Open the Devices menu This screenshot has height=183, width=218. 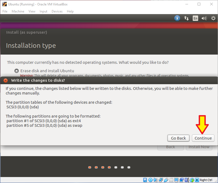tap(57, 11)
